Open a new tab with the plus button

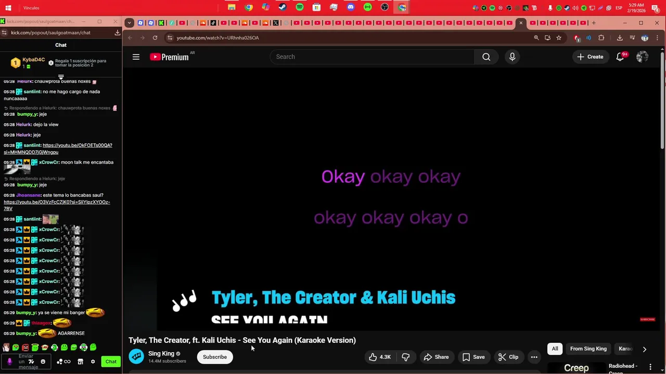(x=594, y=23)
